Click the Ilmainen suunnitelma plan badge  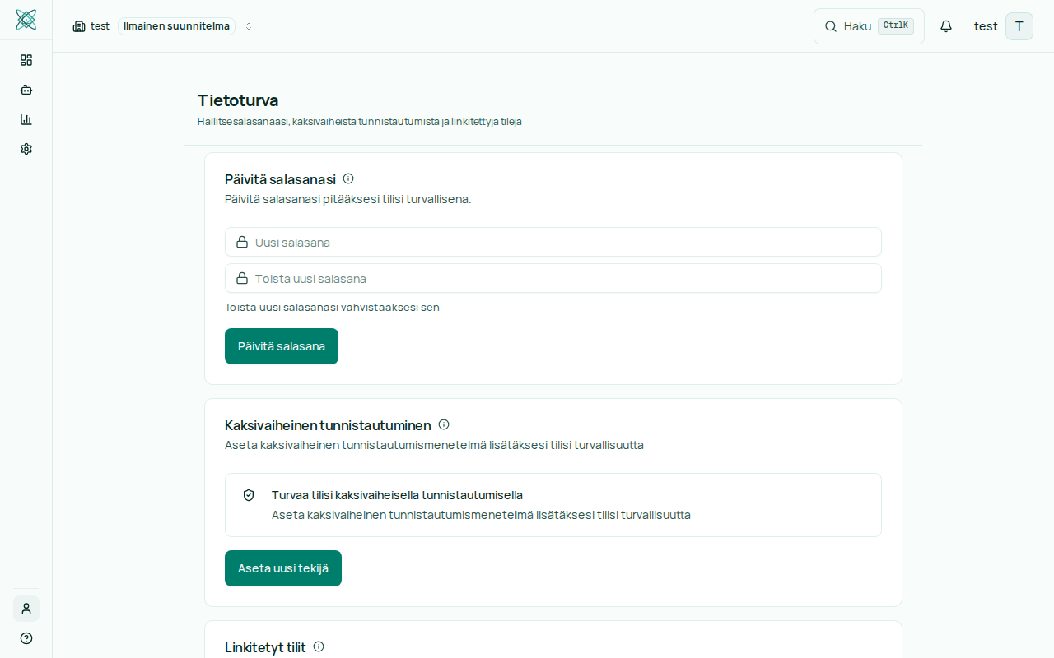[176, 26]
